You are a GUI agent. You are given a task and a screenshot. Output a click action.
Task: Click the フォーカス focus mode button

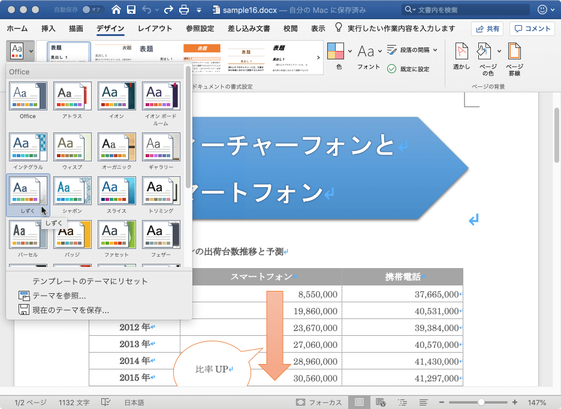click(319, 402)
